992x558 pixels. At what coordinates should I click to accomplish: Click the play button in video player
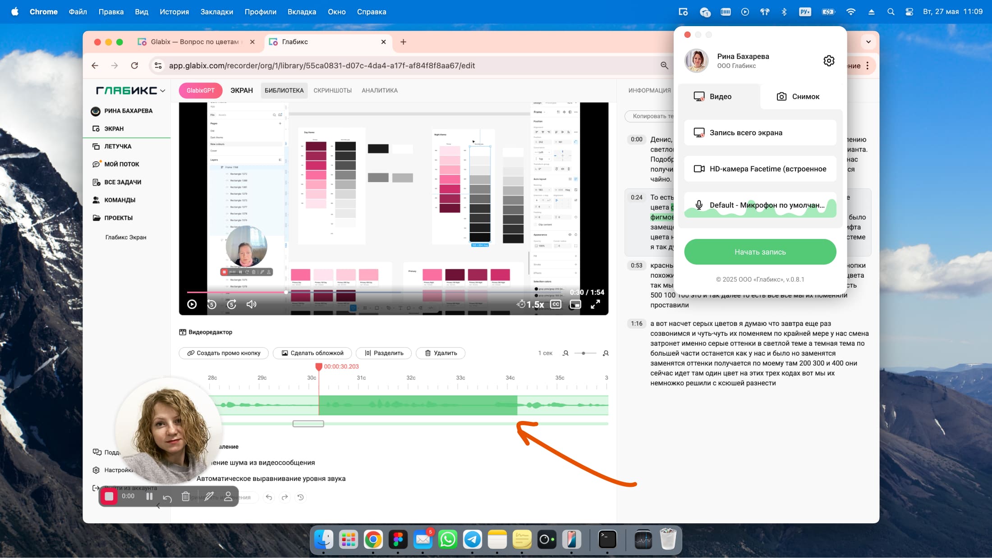[192, 304]
